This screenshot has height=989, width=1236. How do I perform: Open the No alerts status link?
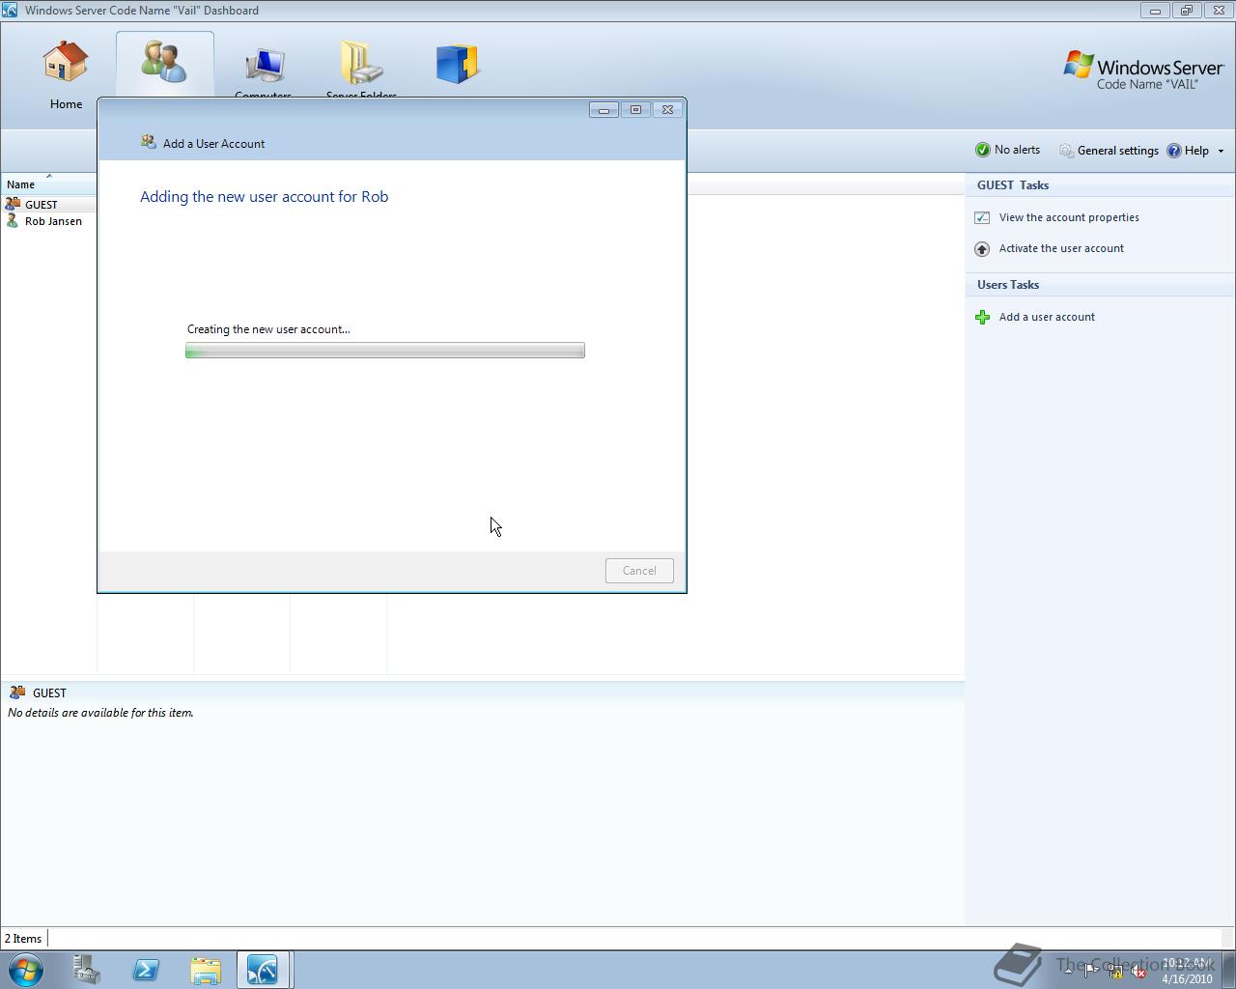click(x=1017, y=150)
